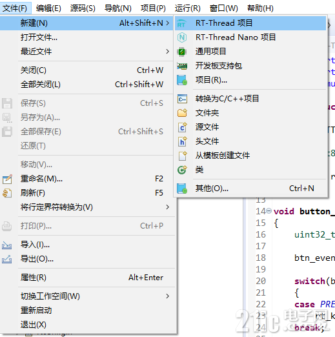This screenshot has height=337, width=335.
Task: Click the rename 重命名 pencil icon
Action: tap(7, 179)
